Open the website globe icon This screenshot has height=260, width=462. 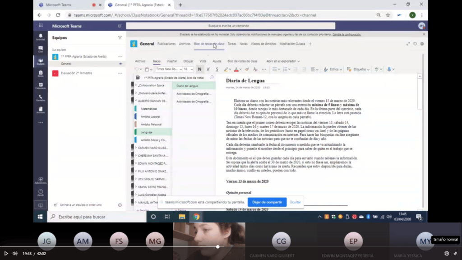coord(422,44)
